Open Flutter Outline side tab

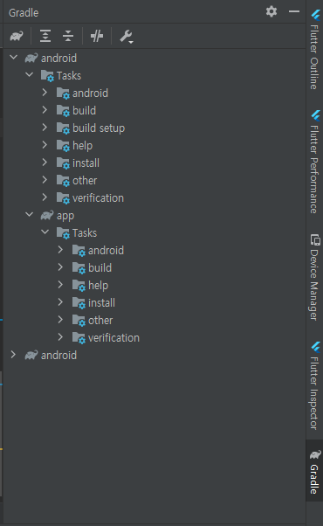(x=314, y=49)
